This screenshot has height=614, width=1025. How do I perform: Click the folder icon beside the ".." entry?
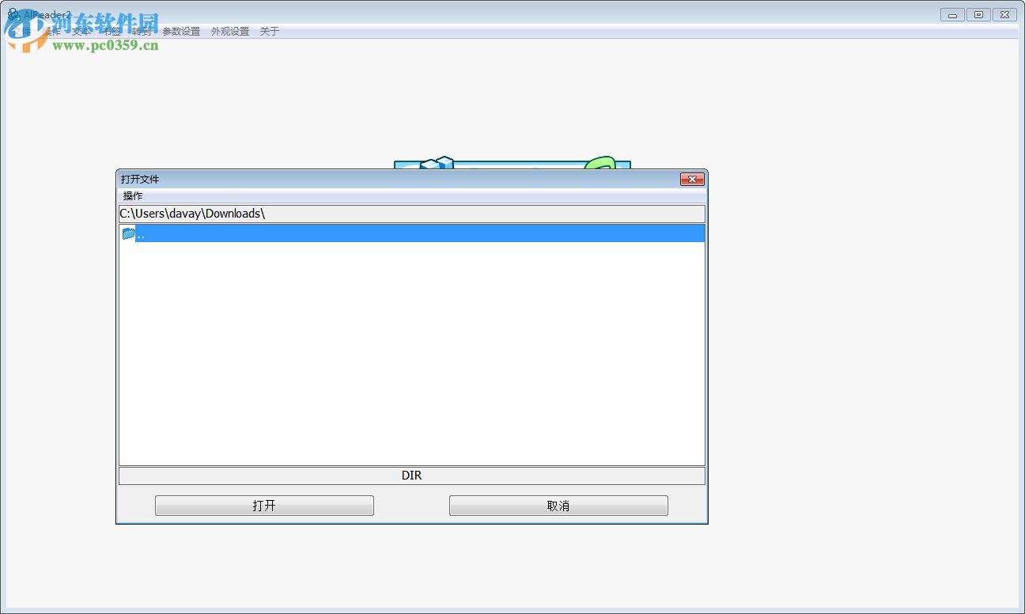tap(128, 233)
